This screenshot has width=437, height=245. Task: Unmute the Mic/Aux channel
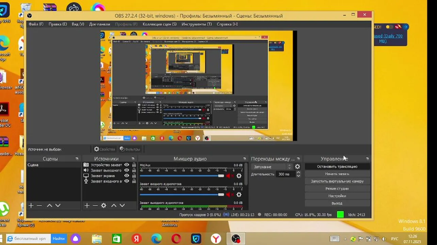(x=229, y=176)
